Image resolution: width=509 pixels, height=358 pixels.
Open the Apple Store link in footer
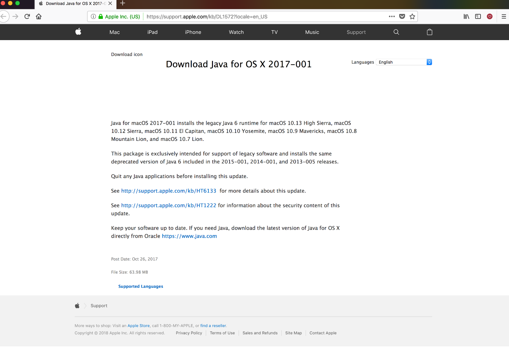139,326
